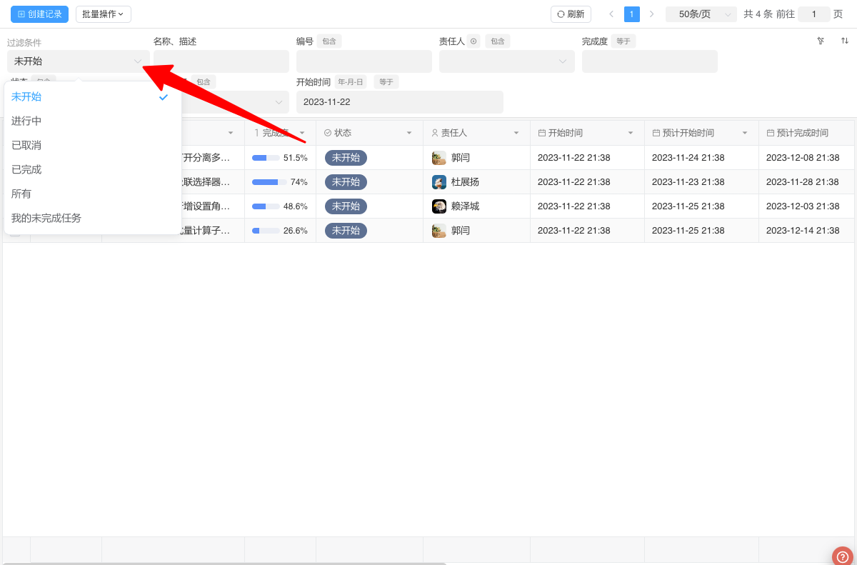The image size is (857, 565).
Task: Open the 状态 column header dropdown arrow
Action: click(x=409, y=133)
